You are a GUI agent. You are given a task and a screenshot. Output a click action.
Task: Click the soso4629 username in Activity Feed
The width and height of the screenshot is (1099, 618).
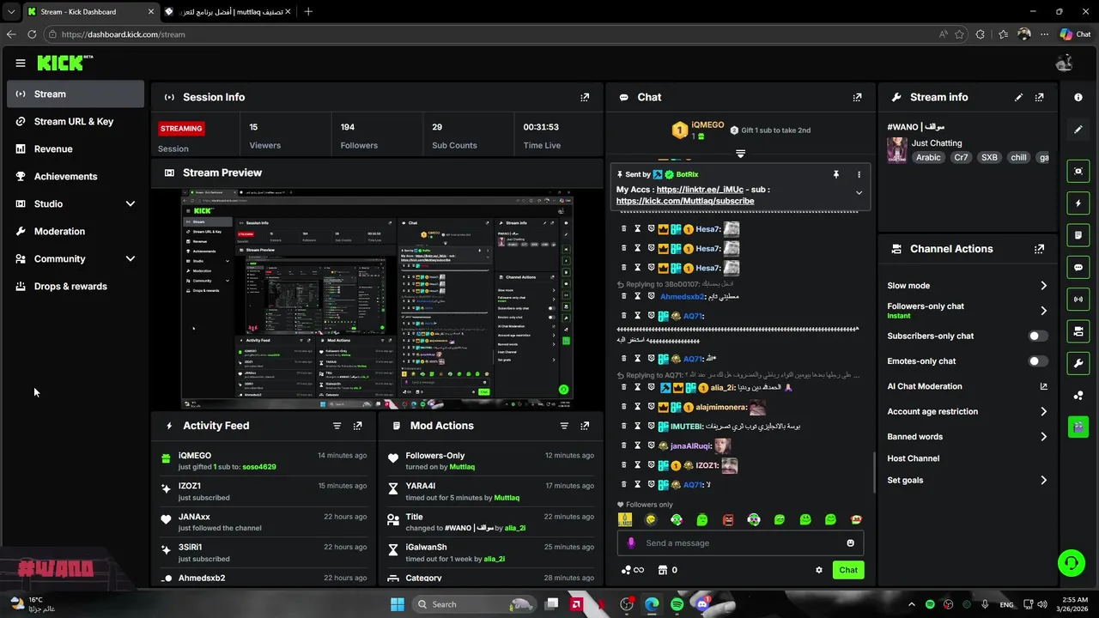click(x=259, y=467)
